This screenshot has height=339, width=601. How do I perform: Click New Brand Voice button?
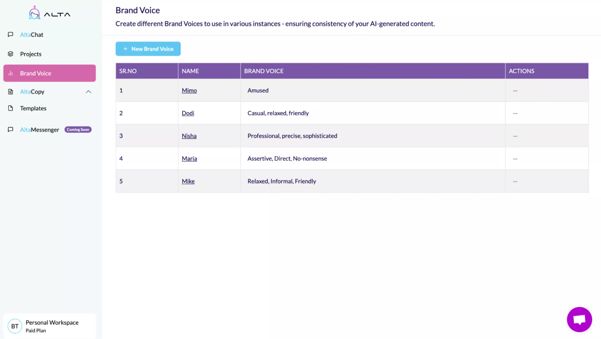(x=148, y=49)
